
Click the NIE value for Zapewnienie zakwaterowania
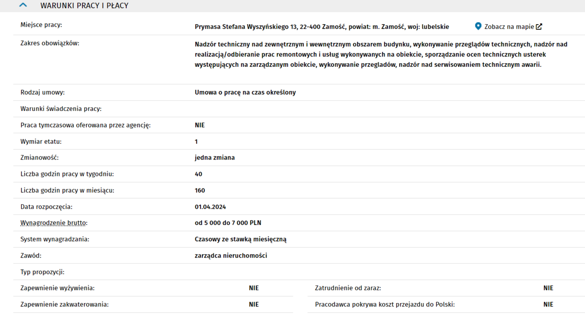(253, 304)
